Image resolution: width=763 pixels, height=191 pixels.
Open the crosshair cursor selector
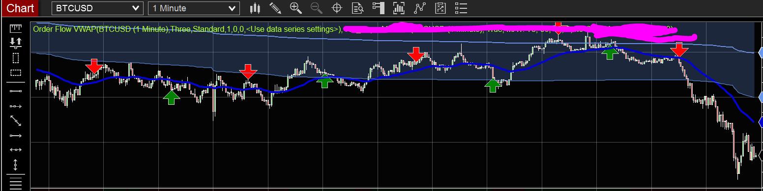[x=337, y=8]
